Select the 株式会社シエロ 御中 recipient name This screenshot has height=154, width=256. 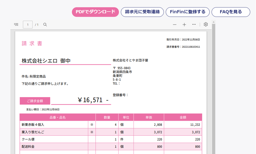46,61
